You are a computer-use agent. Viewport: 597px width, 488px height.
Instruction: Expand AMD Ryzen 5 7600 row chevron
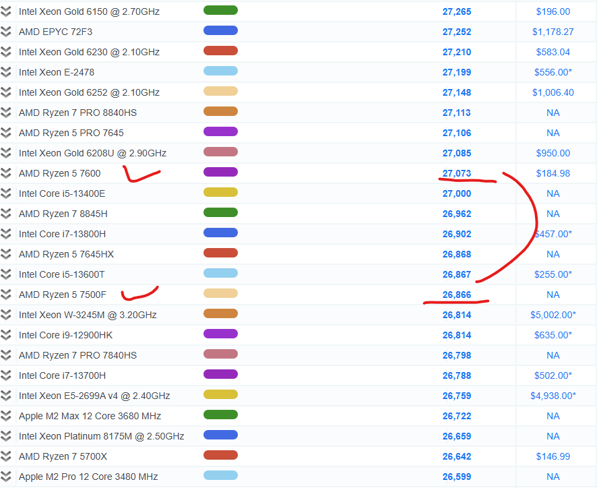click(6, 173)
